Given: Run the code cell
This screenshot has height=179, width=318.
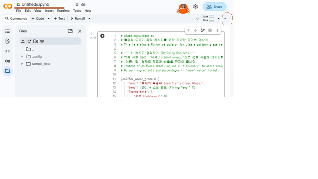Looking at the screenshot, I should point(103,36).
